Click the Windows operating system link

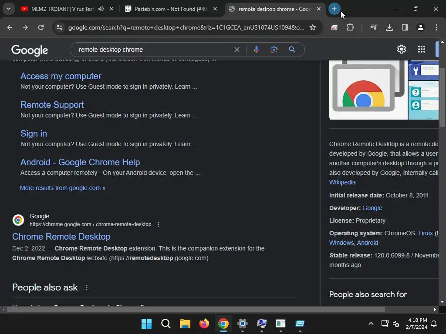pyautogui.click(x=341, y=243)
